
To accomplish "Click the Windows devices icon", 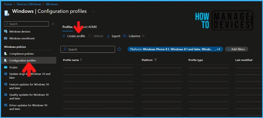I will click(x=6, y=31).
